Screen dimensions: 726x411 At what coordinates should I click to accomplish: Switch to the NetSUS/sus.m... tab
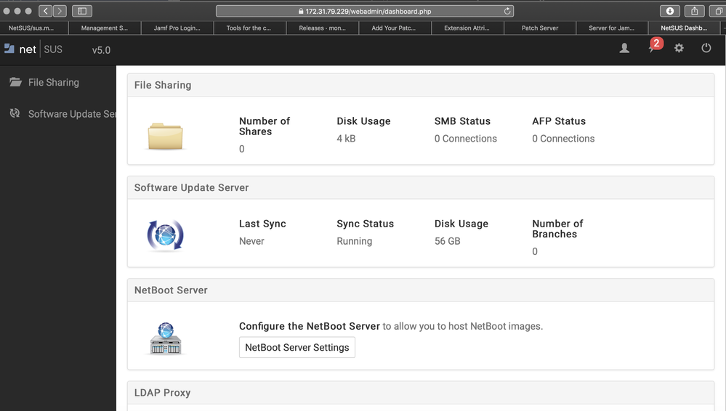31,28
